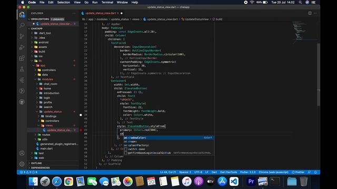Click Ln 44, Col 21 cursor position
The image size is (337, 189).
pos(168,172)
